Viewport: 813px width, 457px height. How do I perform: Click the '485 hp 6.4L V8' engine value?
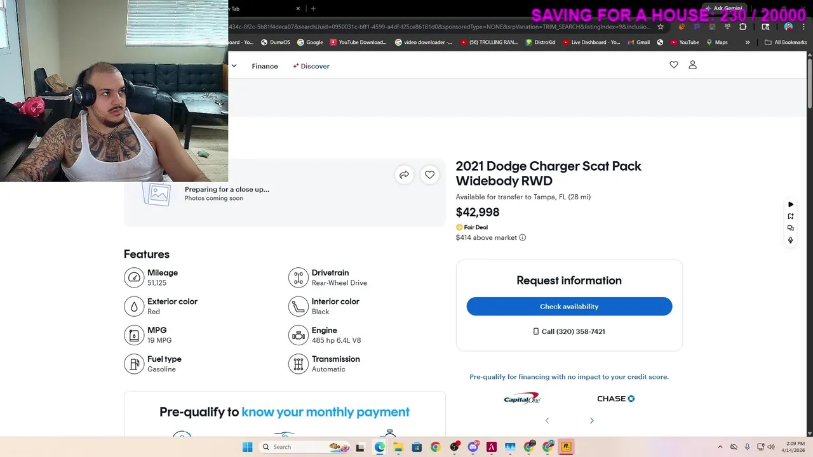336,340
